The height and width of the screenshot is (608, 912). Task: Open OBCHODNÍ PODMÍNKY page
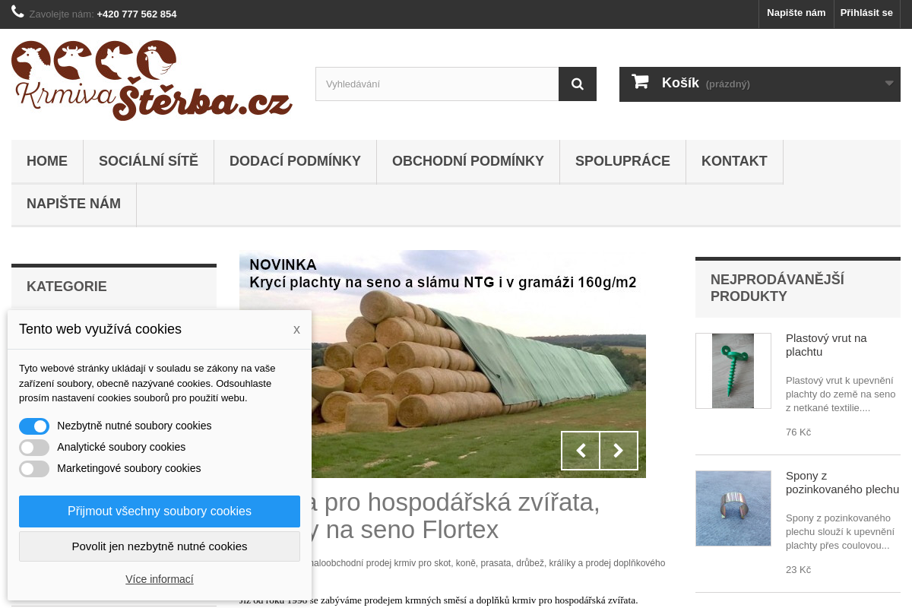[467, 161]
